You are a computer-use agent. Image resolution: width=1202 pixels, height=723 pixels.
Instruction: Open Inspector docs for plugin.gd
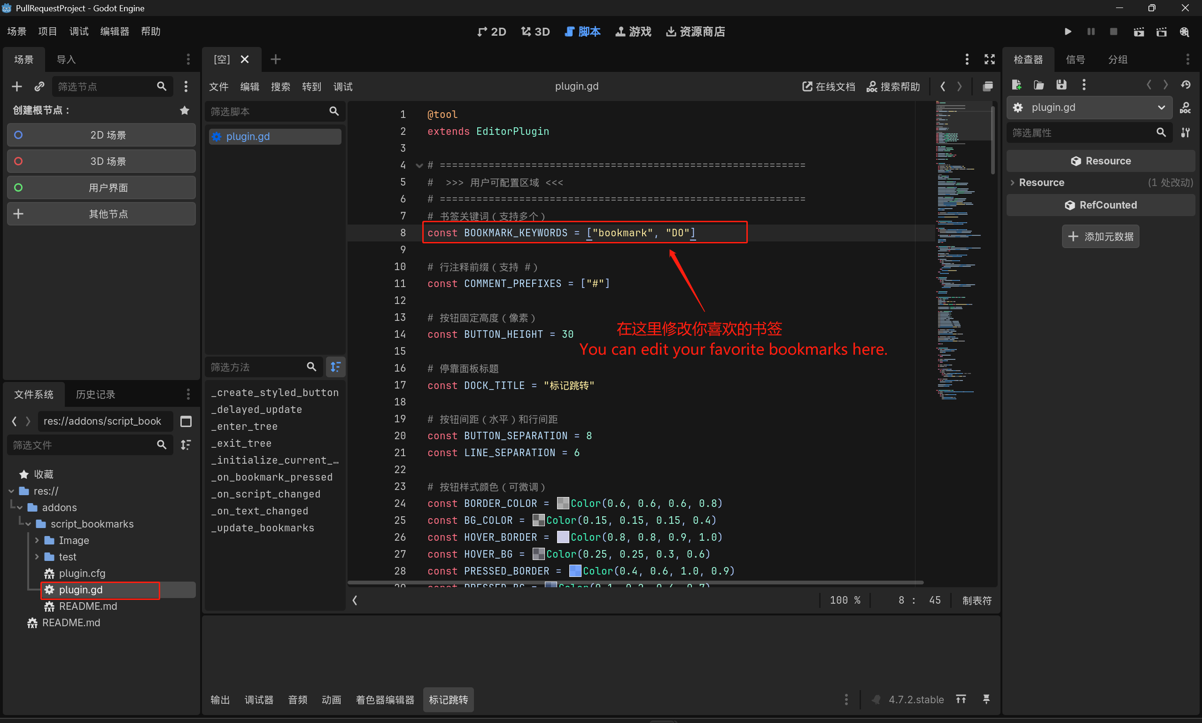[1185, 108]
